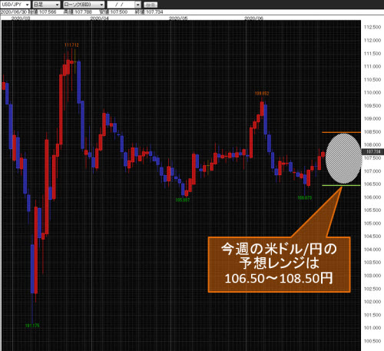The image size is (384, 351).
Task: Click the 112.500 price axis label
Action: [372, 27]
